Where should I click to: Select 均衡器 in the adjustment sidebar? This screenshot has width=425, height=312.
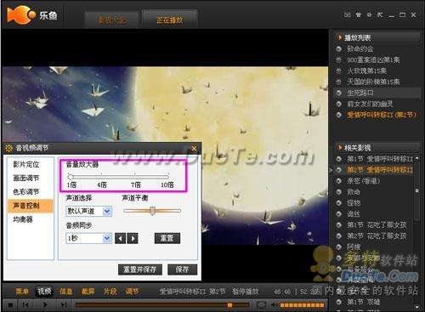[23, 219]
